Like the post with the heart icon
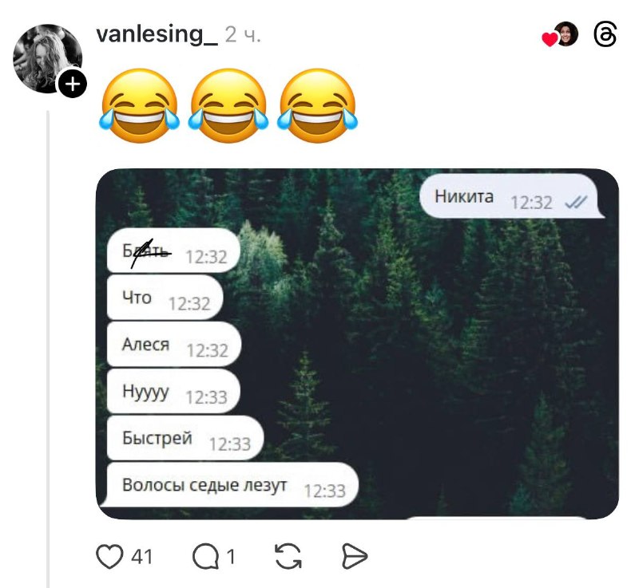 coord(109,556)
